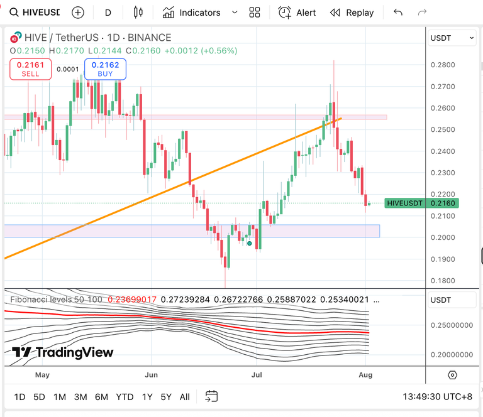The width and height of the screenshot is (483, 417).
Task: Expand the indicators favorites chevron
Action: tap(235, 13)
